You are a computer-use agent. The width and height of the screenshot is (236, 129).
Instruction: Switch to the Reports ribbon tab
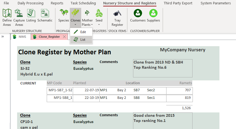click(x=57, y=3)
